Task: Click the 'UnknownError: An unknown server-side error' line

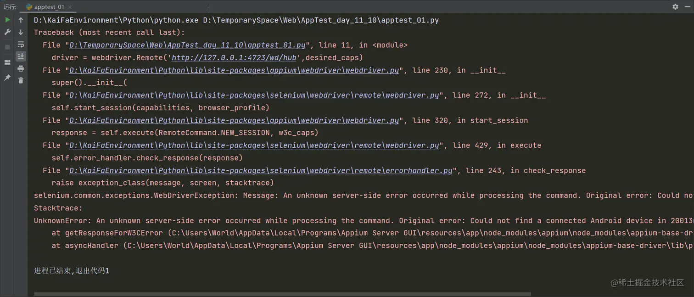Action: click(364, 220)
